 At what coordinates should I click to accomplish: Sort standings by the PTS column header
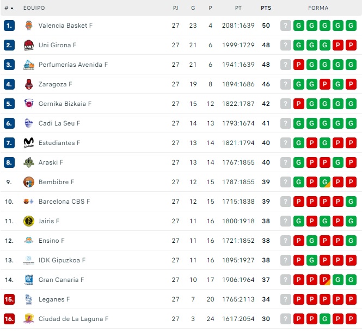click(x=266, y=8)
